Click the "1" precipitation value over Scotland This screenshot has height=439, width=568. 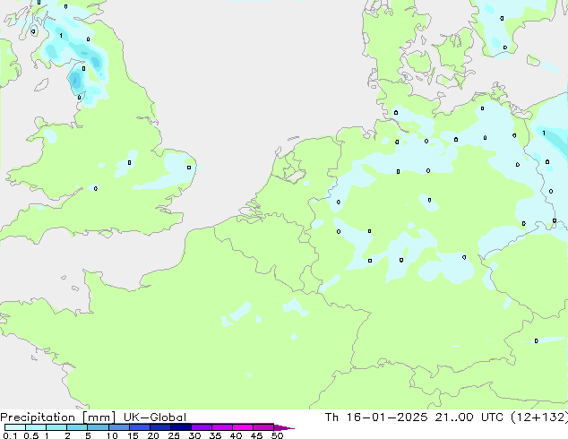[61, 36]
